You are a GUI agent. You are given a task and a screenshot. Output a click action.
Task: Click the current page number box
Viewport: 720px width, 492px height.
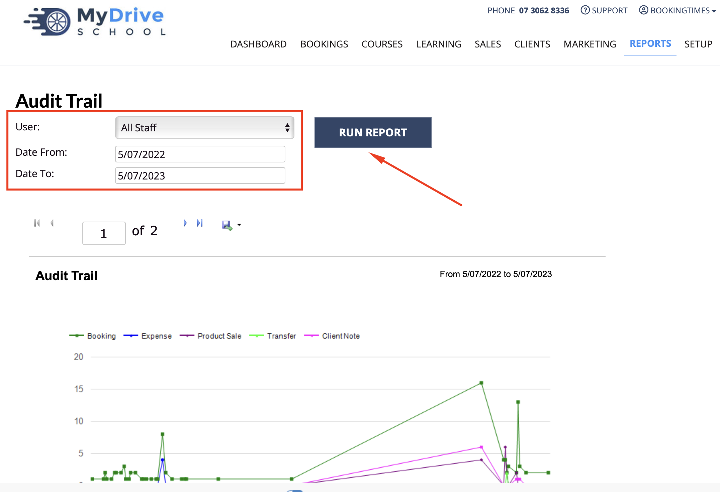coord(104,233)
